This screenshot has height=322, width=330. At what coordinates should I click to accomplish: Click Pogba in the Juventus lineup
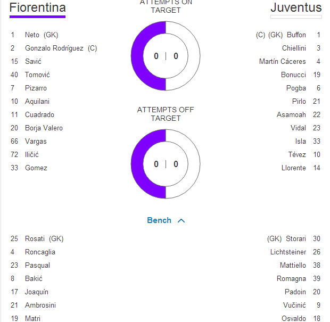(296, 88)
